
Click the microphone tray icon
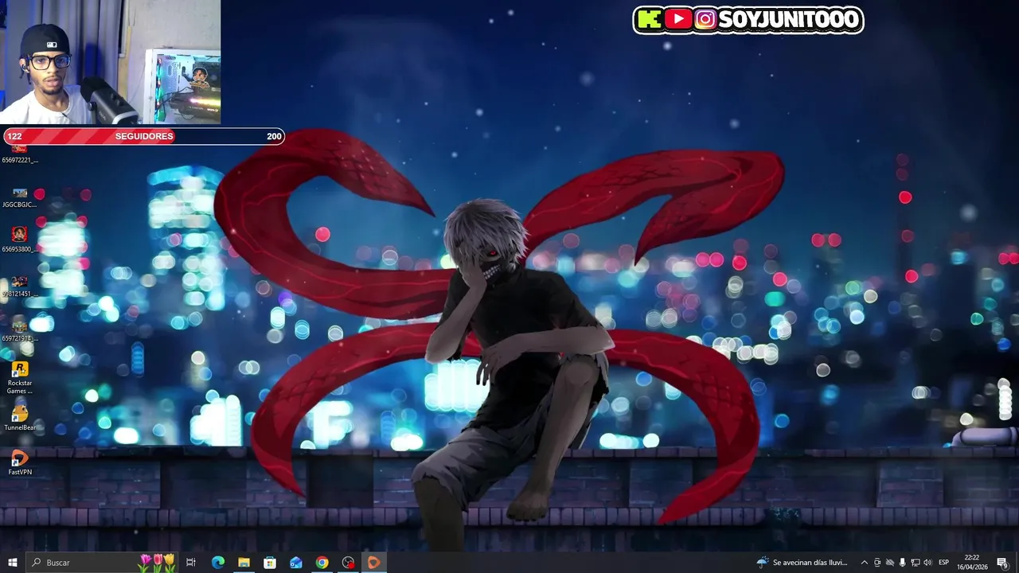click(x=902, y=563)
